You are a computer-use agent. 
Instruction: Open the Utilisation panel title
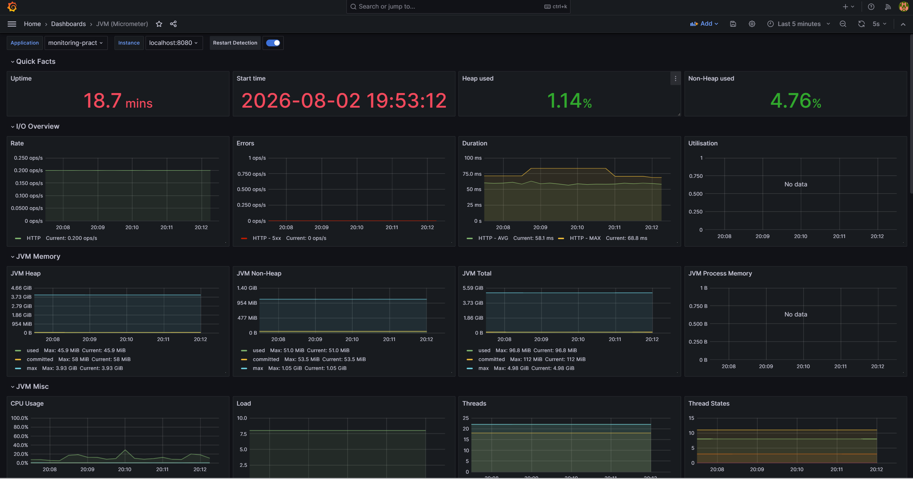(x=703, y=143)
